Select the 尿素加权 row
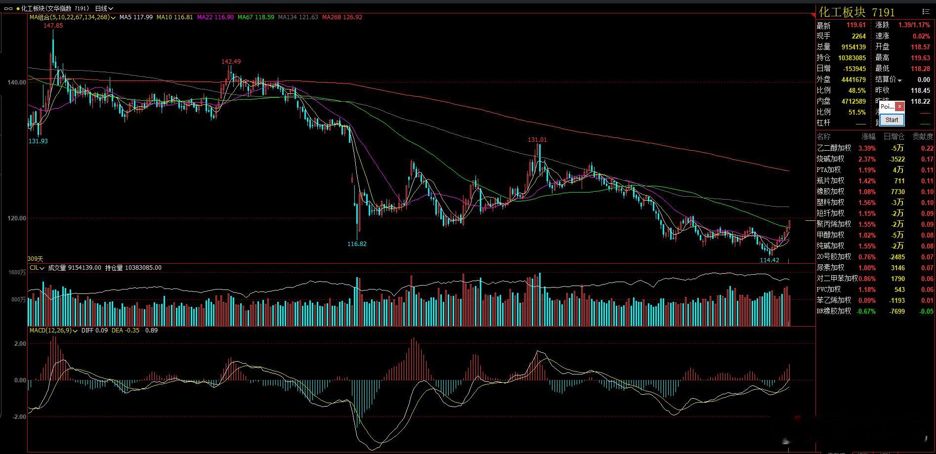This screenshot has height=454, width=936. pos(875,268)
